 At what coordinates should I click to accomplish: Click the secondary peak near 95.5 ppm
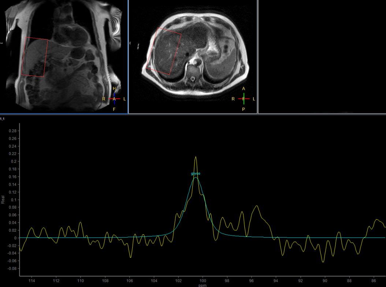[257, 206]
